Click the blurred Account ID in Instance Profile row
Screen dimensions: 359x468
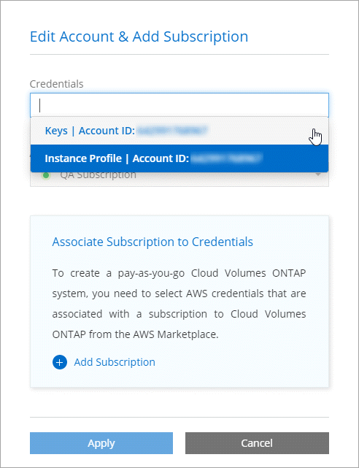[x=227, y=158]
